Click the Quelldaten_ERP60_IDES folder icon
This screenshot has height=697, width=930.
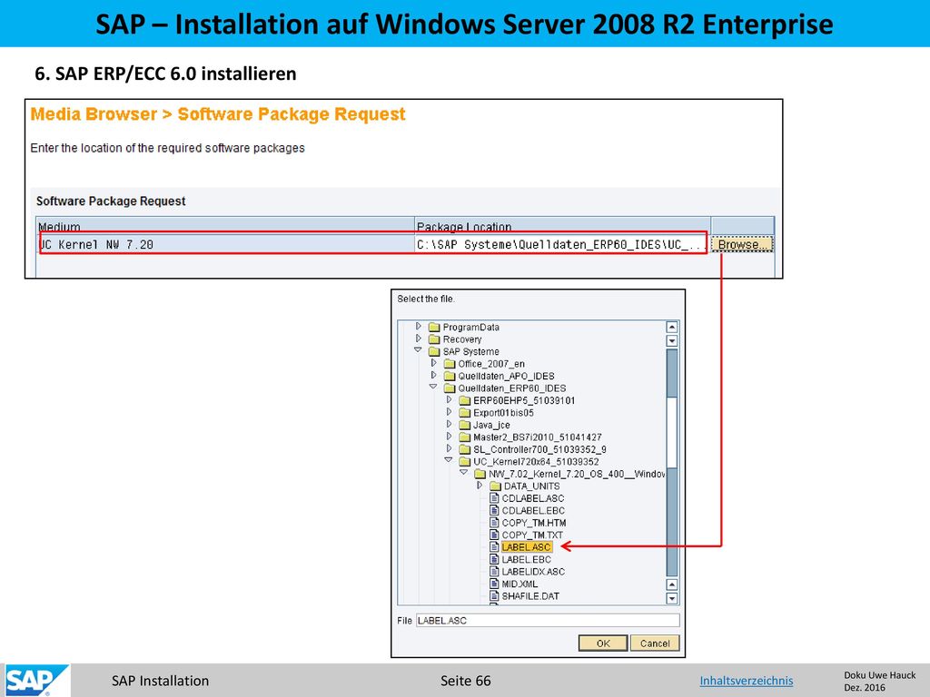click(x=450, y=388)
